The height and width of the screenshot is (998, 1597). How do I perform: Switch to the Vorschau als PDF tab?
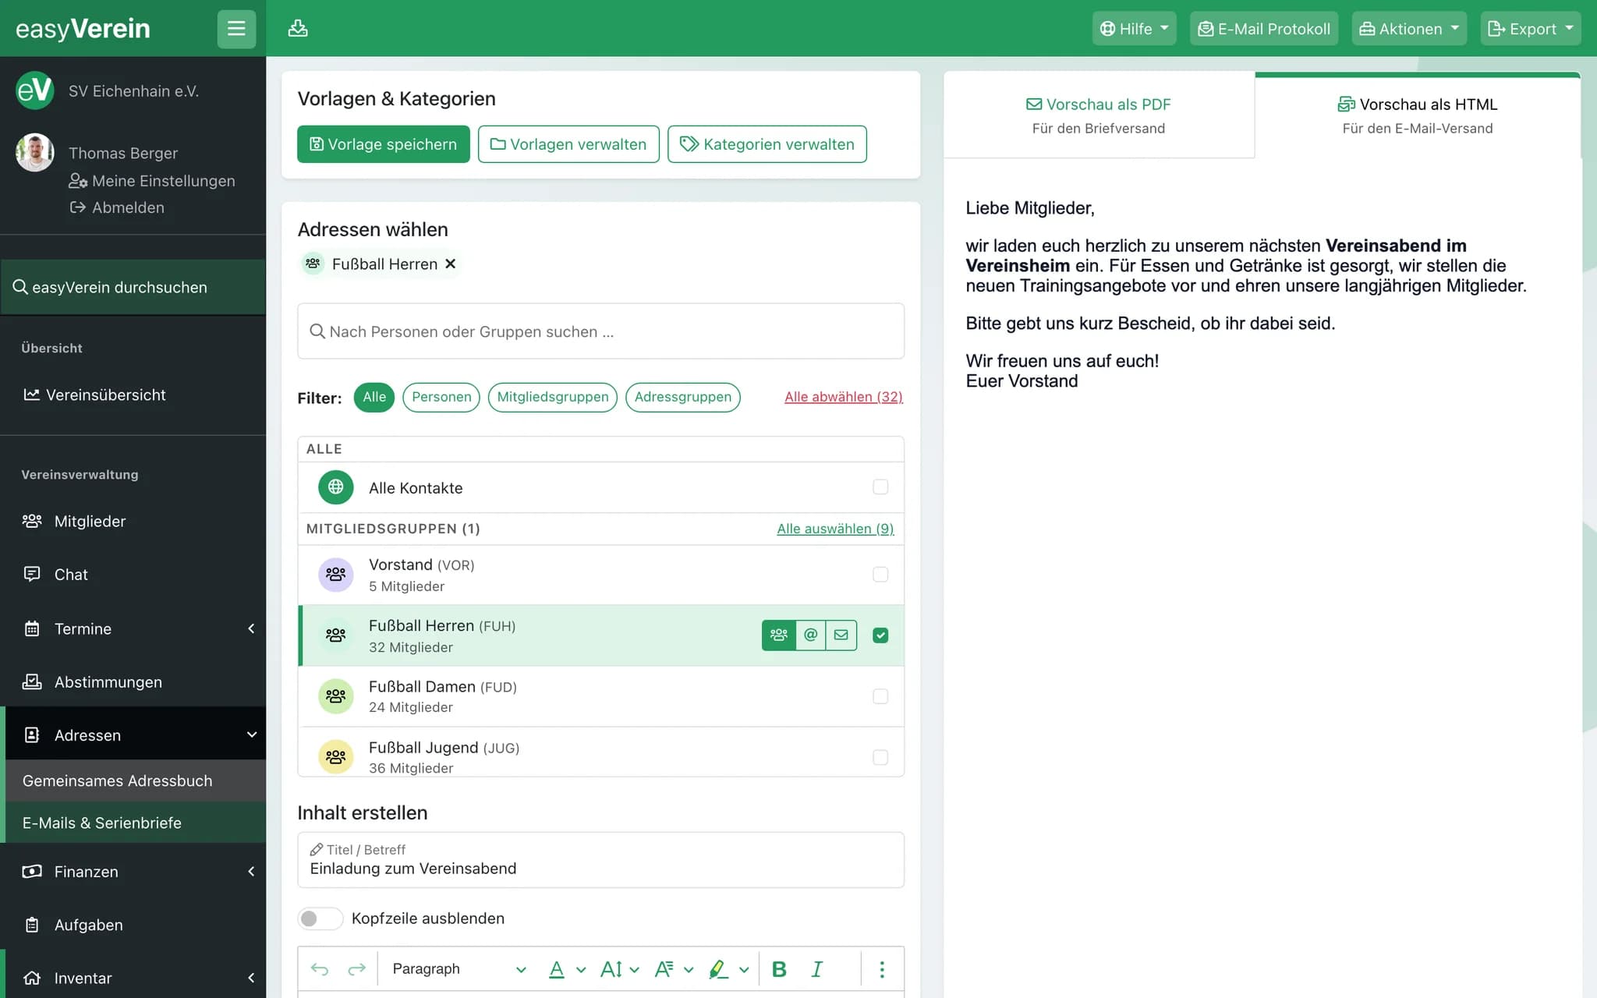(x=1099, y=115)
